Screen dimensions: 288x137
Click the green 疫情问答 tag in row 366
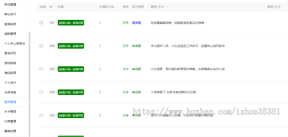pos(71,46)
